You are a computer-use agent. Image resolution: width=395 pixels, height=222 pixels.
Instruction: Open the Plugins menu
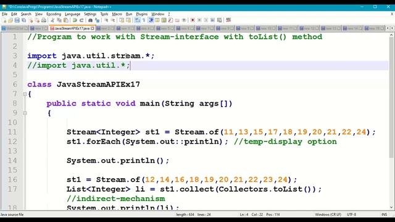coord(141,14)
